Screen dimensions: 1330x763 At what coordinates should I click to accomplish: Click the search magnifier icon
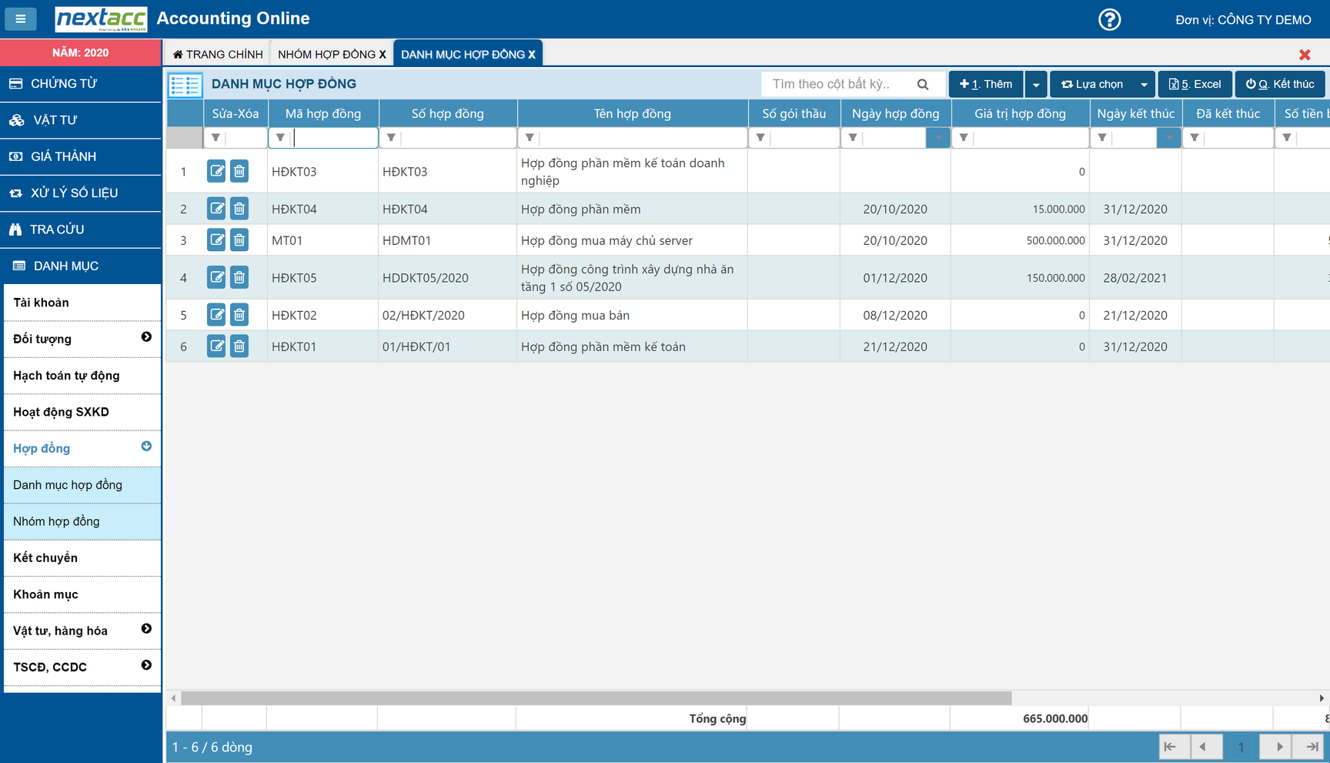(923, 84)
